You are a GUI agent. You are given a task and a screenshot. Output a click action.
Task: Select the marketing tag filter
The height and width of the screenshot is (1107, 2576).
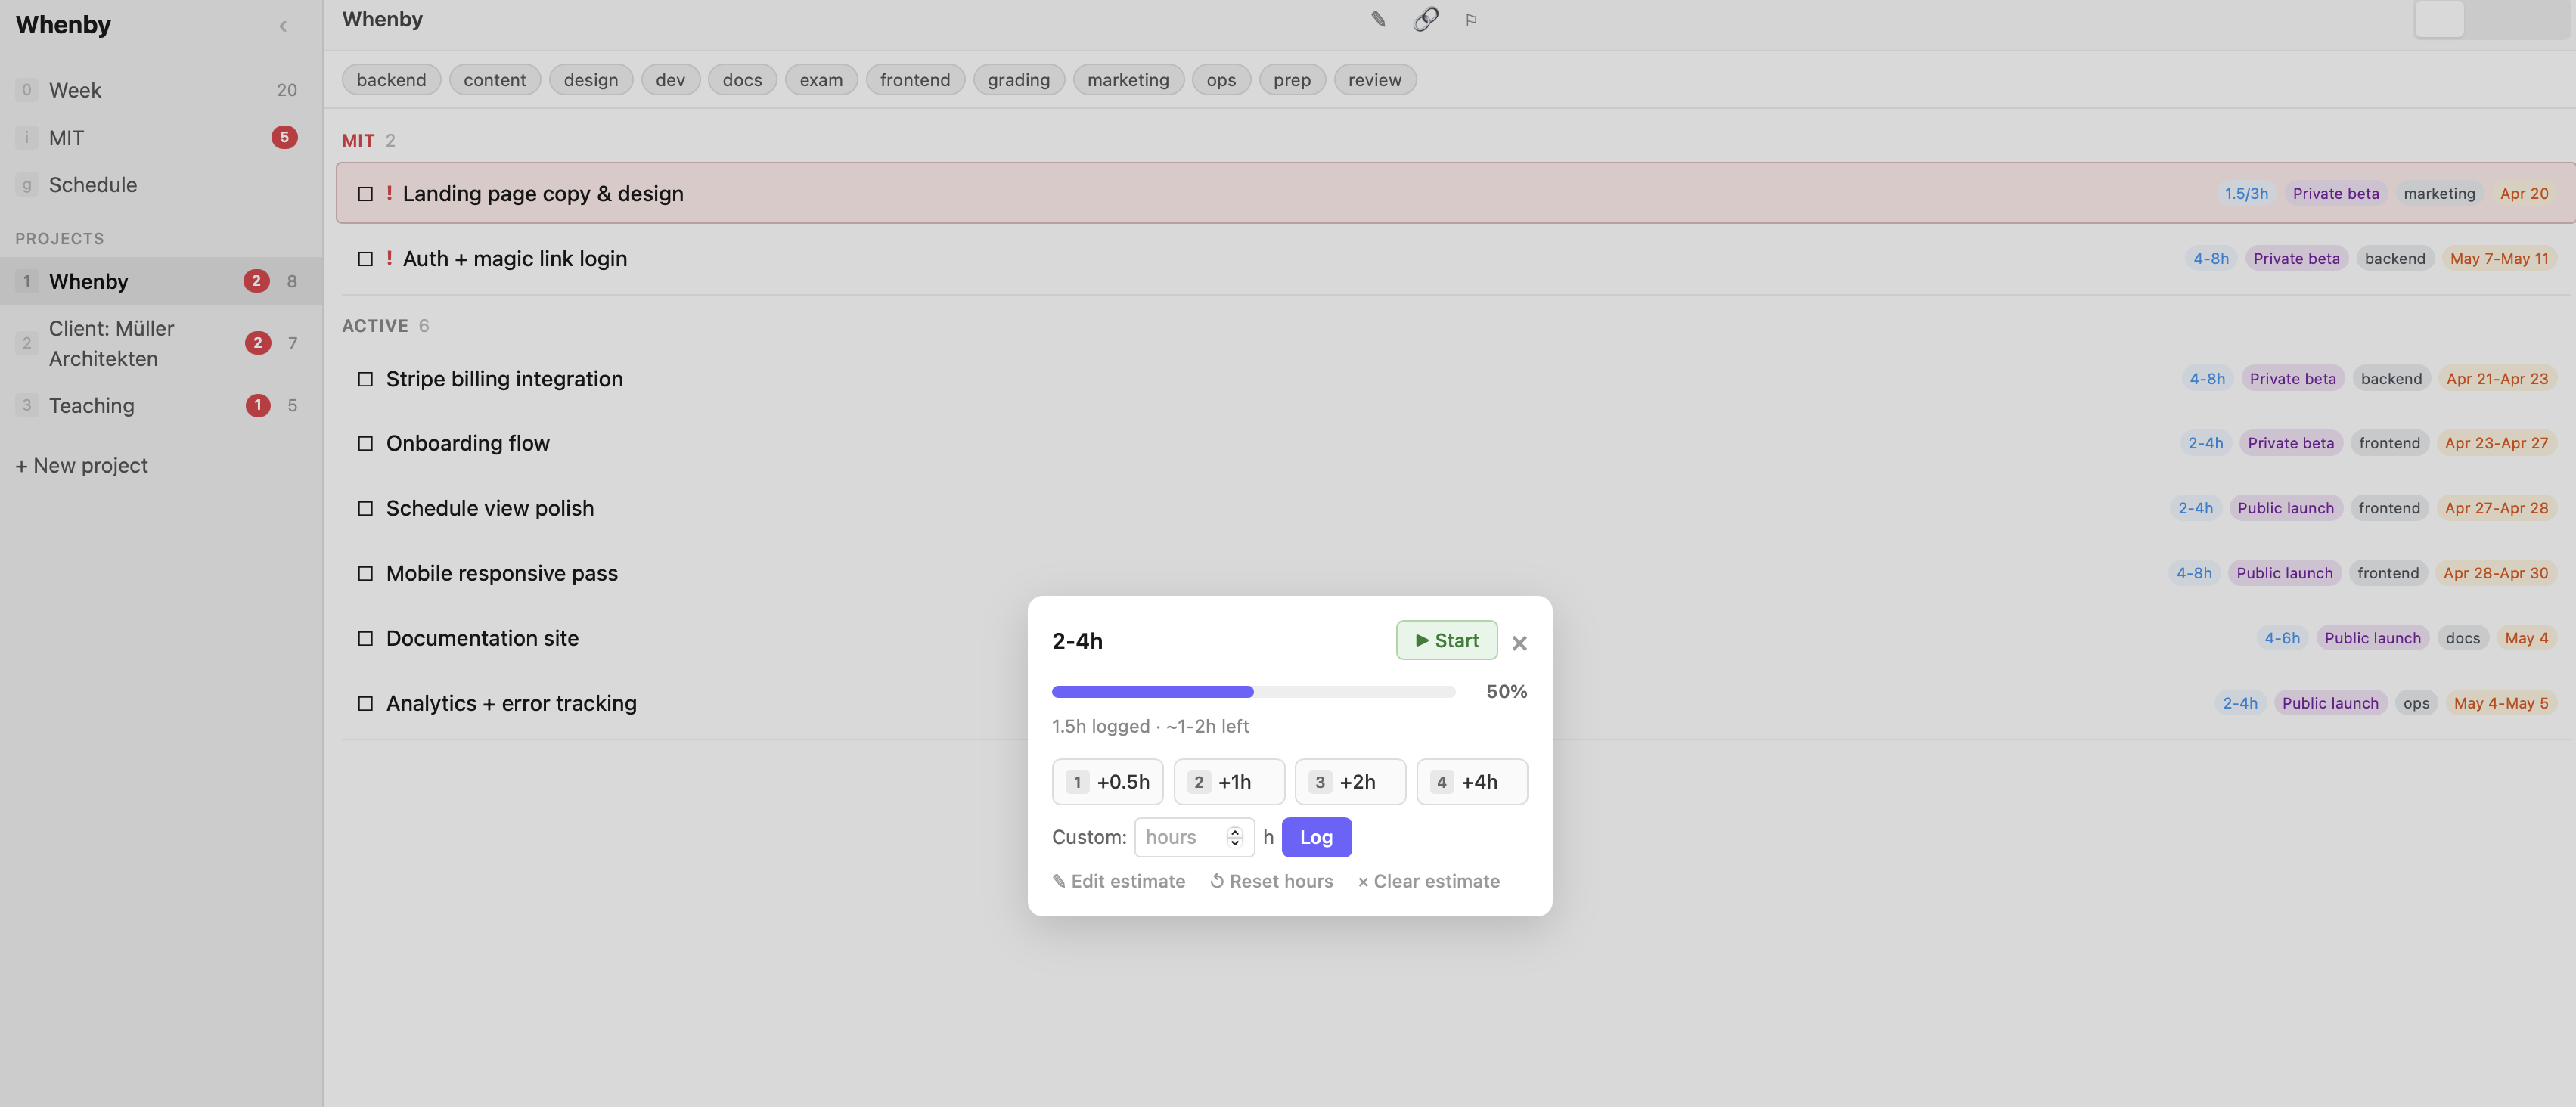pyautogui.click(x=1128, y=79)
